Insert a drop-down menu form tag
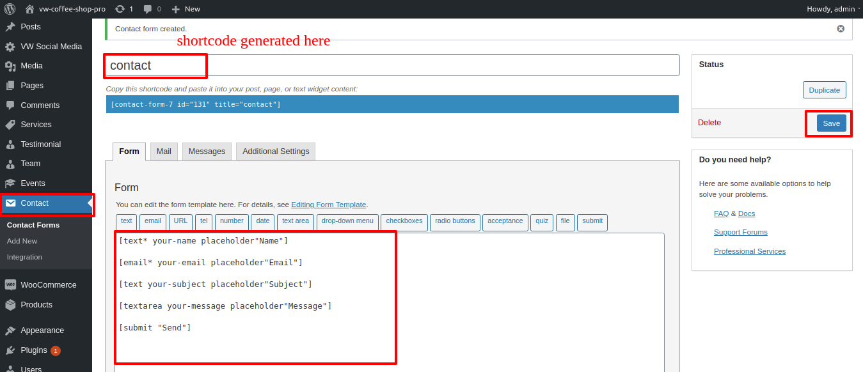 pos(347,221)
